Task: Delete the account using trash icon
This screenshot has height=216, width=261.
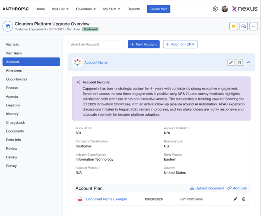Action: (239, 62)
